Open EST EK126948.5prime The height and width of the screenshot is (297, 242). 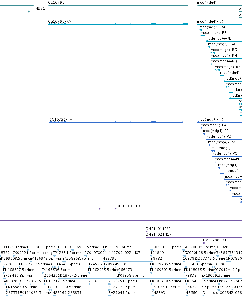[x=45, y=258]
